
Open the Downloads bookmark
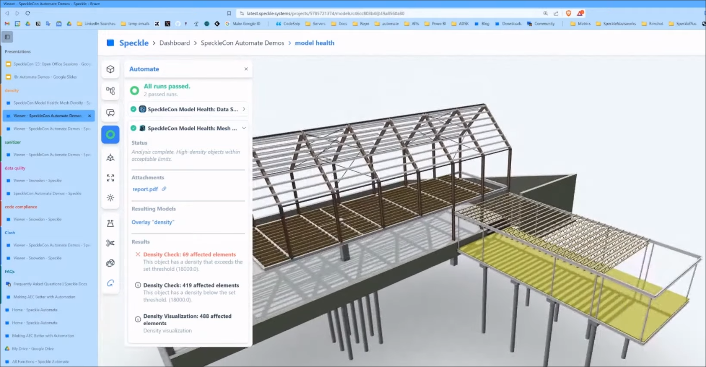[508, 24]
